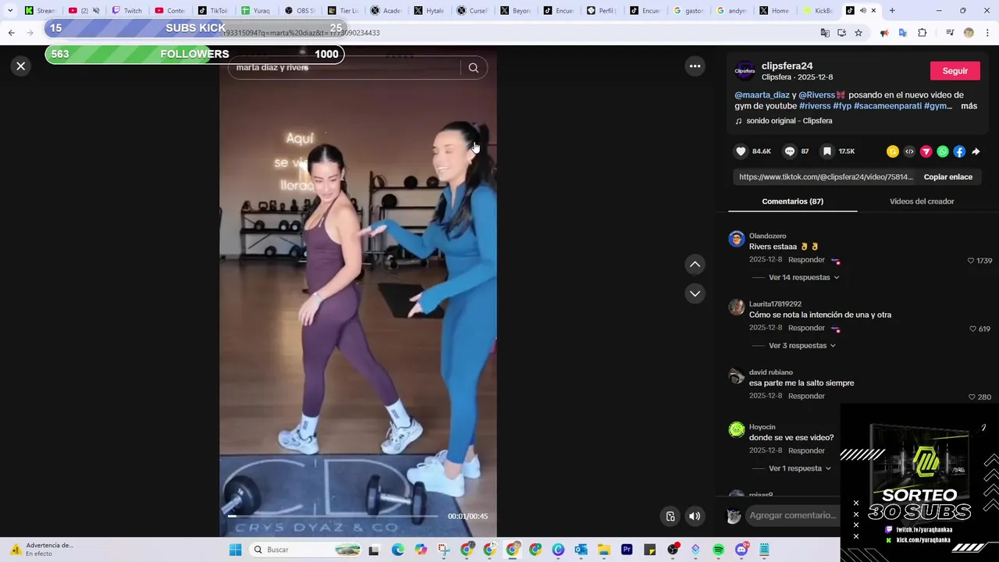999x562 pixels.
Task: Switch to KickBot browser tab
Action: (817, 11)
